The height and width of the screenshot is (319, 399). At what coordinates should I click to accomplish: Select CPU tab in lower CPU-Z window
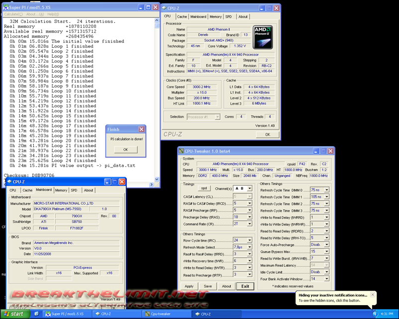point(13,190)
